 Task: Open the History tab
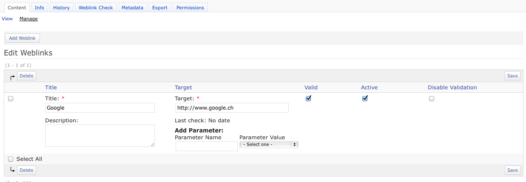[61, 8]
